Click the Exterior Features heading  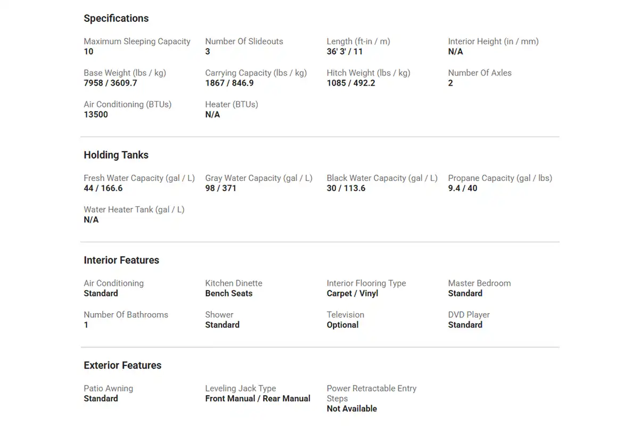coord(122,365)
